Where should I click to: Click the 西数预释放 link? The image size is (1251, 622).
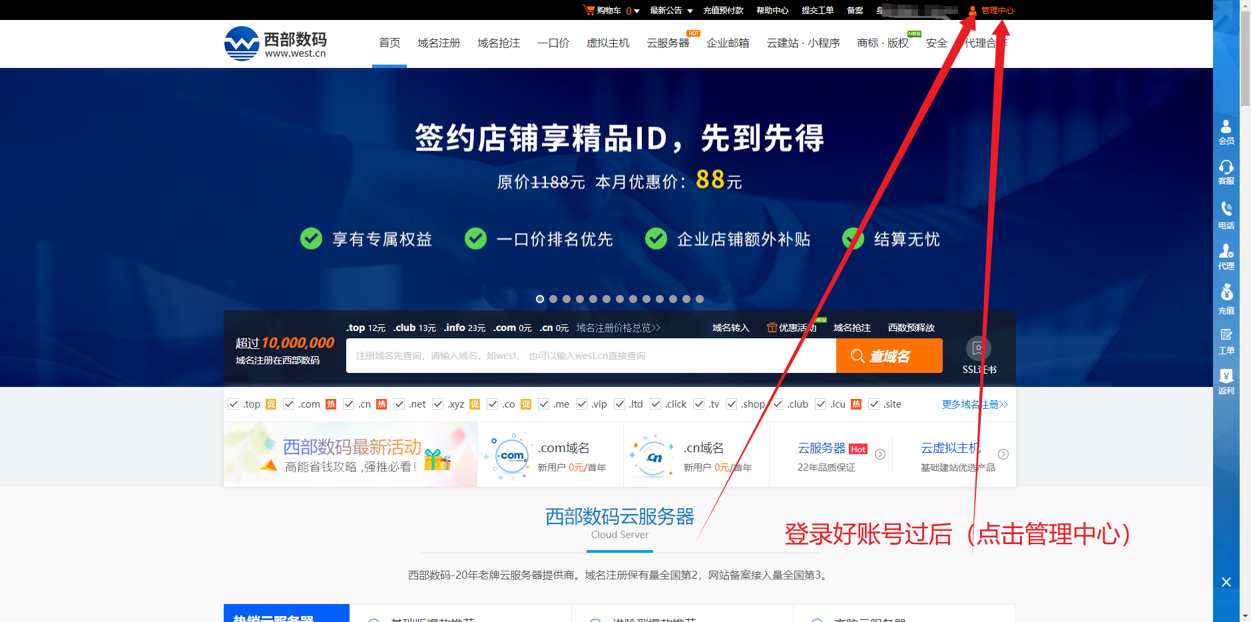click(911, 328)
